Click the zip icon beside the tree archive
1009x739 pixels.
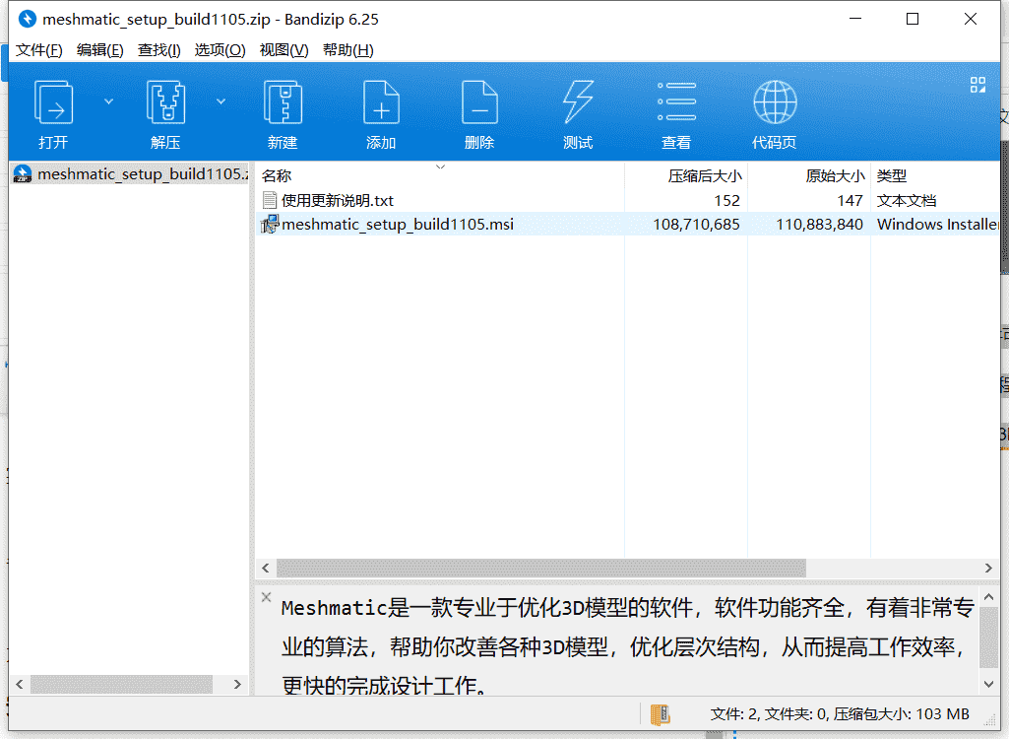click(23, 174)
